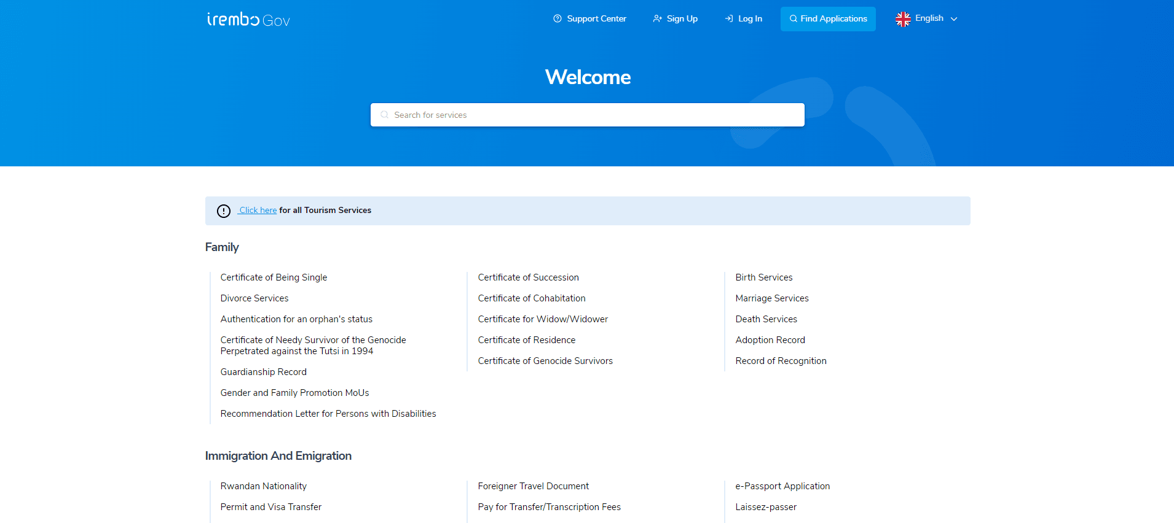Go to Log In
This screenshot has height=523, width=1174.
(750, 19)
